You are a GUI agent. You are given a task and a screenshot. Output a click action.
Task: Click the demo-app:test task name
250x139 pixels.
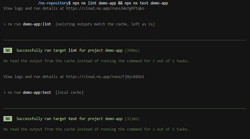[37, 93]
